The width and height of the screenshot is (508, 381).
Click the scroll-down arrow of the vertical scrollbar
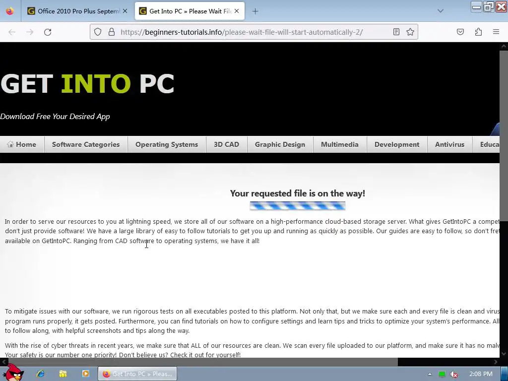pos(504,354)
